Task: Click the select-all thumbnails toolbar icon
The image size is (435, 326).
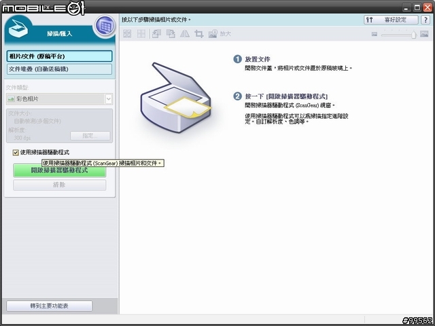Action: pos(127,34)
